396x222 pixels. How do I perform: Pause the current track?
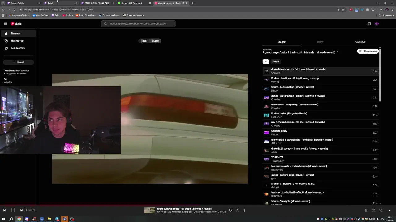[13, 210]
